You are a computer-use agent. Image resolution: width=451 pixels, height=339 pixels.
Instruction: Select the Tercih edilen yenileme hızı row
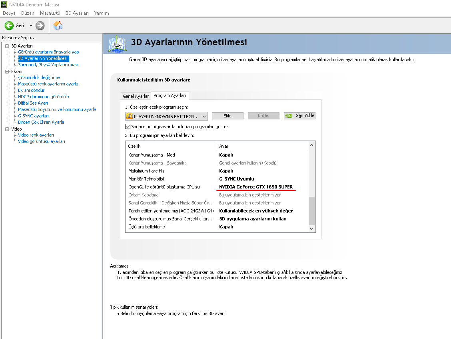coord(217,211)
